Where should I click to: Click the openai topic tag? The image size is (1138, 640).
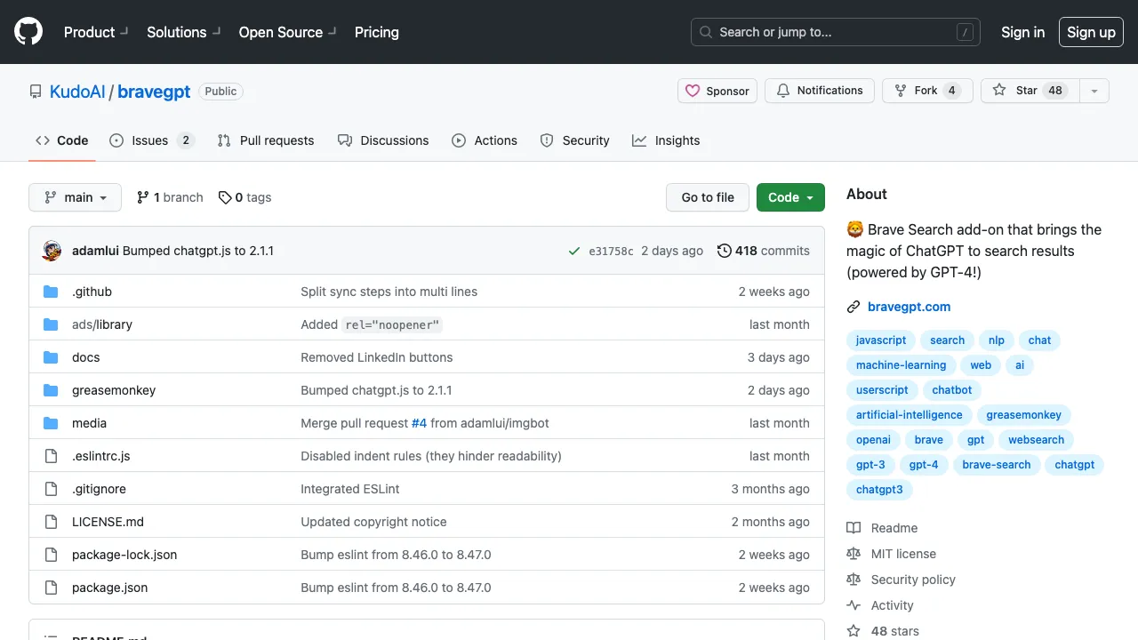[873, 440]
